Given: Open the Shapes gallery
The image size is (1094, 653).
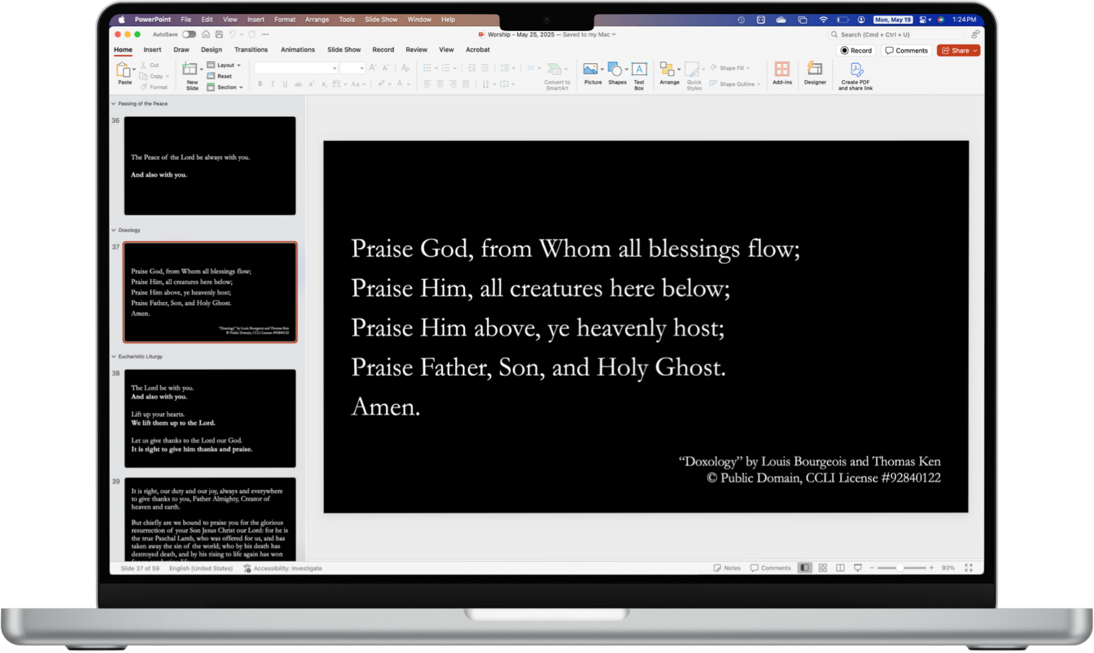Looking at the screenshot, I should click(x=615, y=70).
